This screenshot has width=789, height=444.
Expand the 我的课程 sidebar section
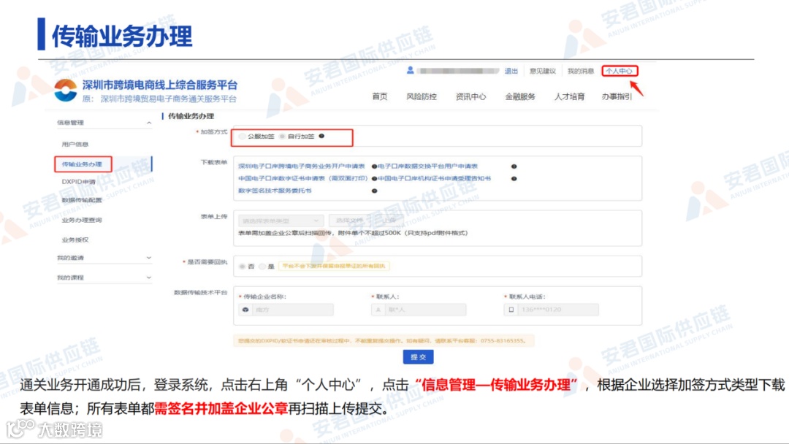[149, 277]
